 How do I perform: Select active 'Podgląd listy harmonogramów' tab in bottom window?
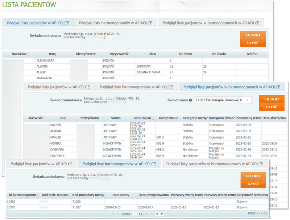[x=119, y=164]
